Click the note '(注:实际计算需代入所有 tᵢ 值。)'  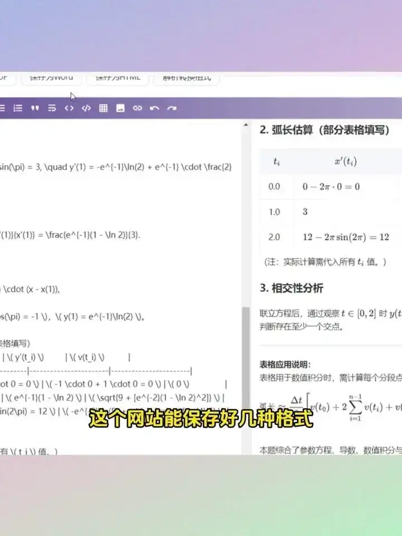pos(325,262)
